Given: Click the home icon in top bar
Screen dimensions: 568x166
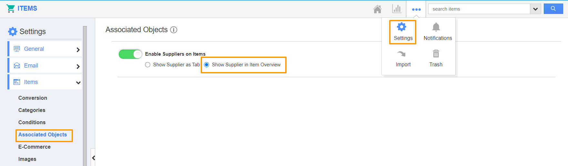Looking at the screenshot, I should pos(377,9).
